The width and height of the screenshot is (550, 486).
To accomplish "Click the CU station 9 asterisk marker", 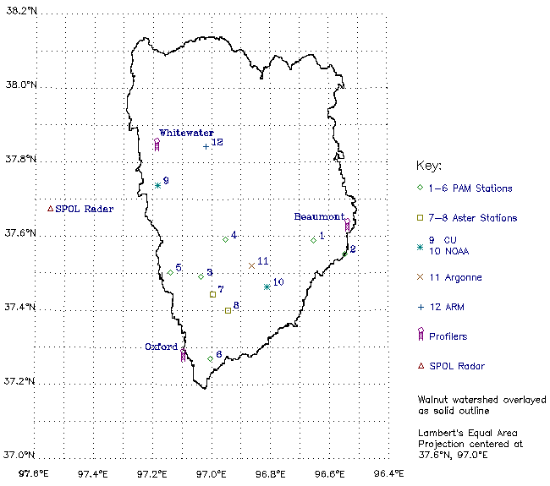I will tap(157, 185).
